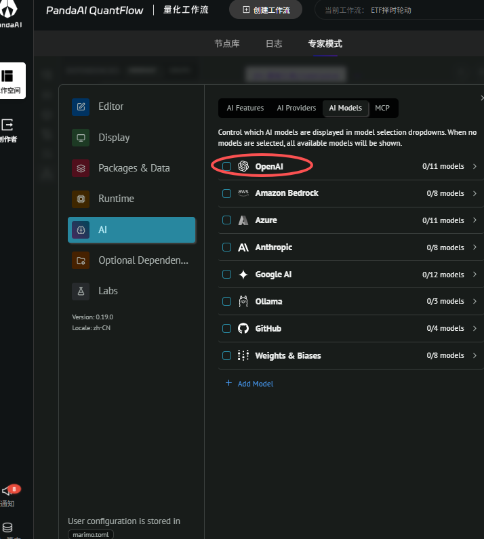Expand the Amazon Bedrock models chevron
The width and height of the screenshot is (484, 539).
tap(475, 193)
